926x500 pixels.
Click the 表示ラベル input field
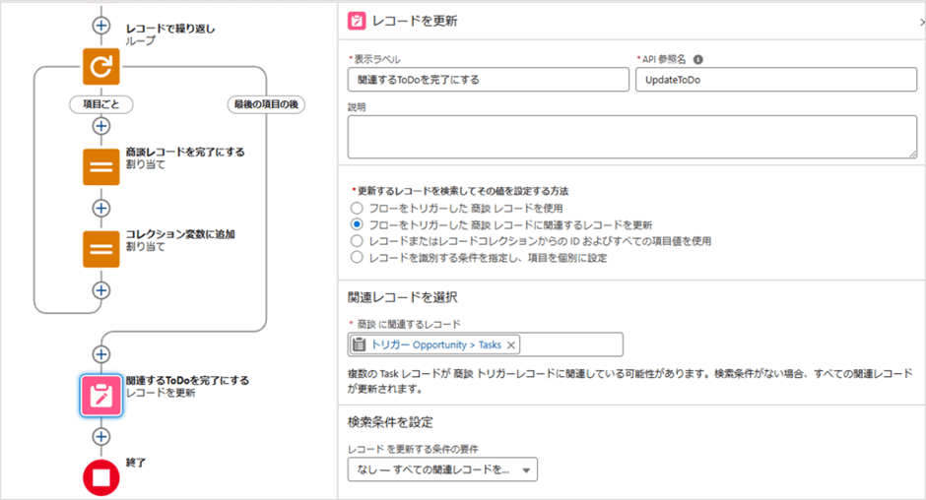tap(489, 80)
